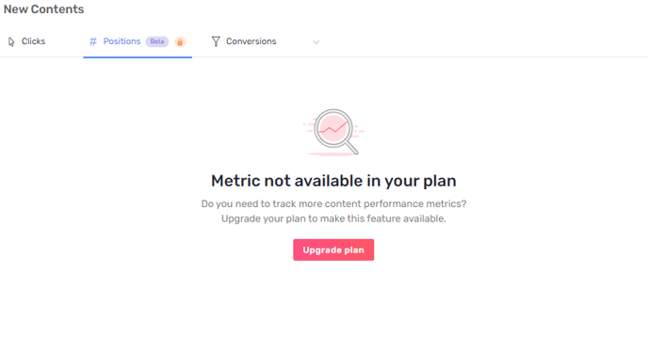Click the Positions tab label text
Viewport: 648px width, 339px height.
121,41
